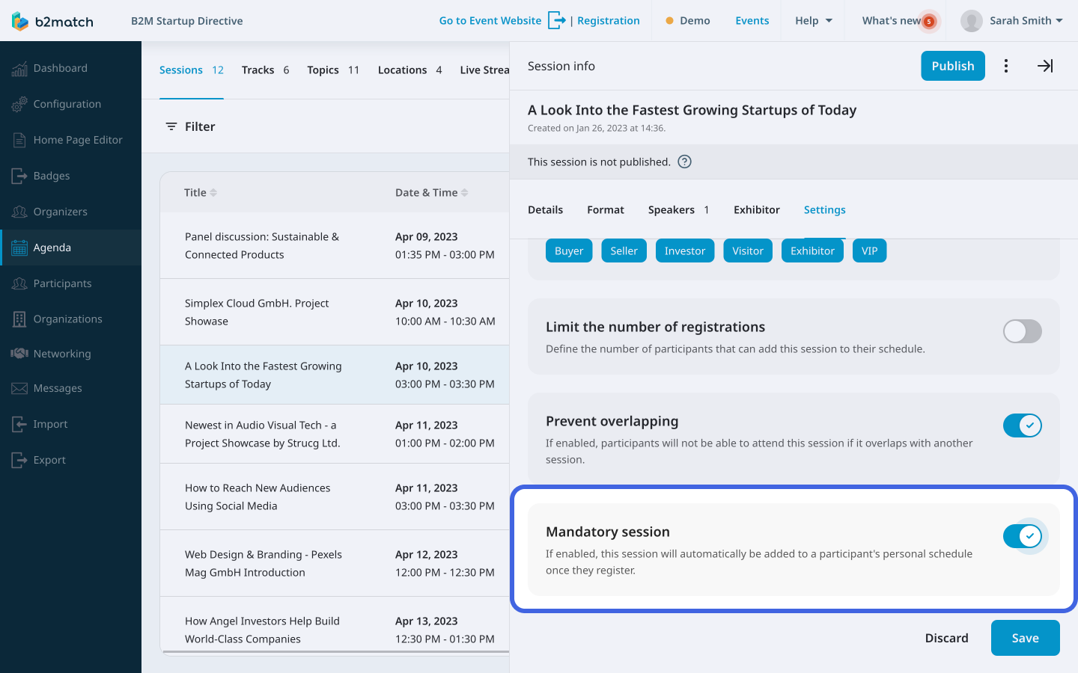Switch to the Speakers tab
Screen dimensions: 1078x673
pyautogui.click(x=672, y=210)
